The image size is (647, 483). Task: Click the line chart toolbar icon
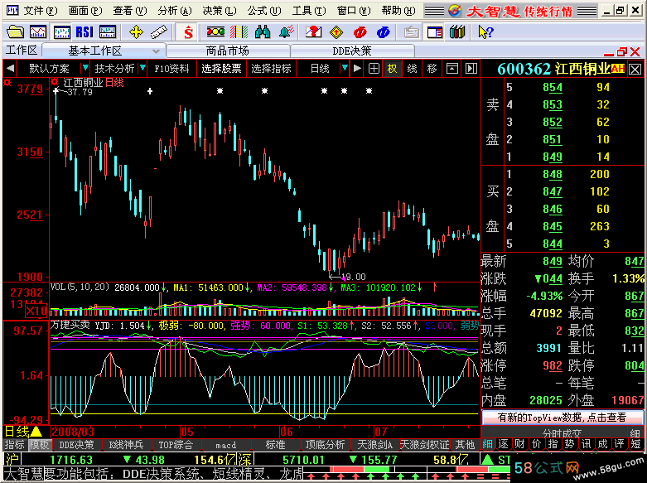(38, 31)
